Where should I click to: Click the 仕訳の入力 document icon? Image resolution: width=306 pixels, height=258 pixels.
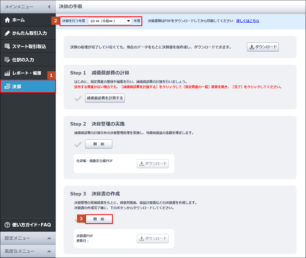[7, 60]
